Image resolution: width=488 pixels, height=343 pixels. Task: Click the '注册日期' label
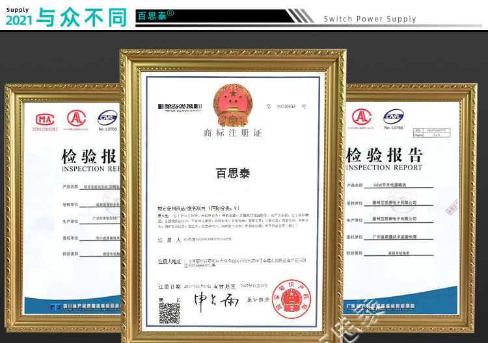[x=169, y=286]
